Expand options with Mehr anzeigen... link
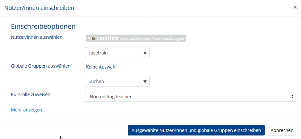Viewport: 301px width, 139px height. 28,110
